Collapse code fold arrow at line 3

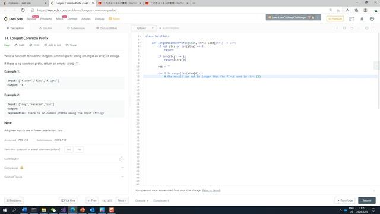tap(141, 43)
